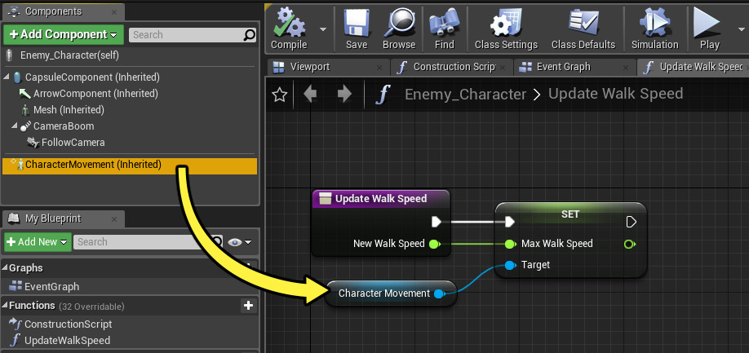Click the Compile toolbar icon
Image resolution: width=749 pixels, height=353 pixels.
tap(289, 24)
